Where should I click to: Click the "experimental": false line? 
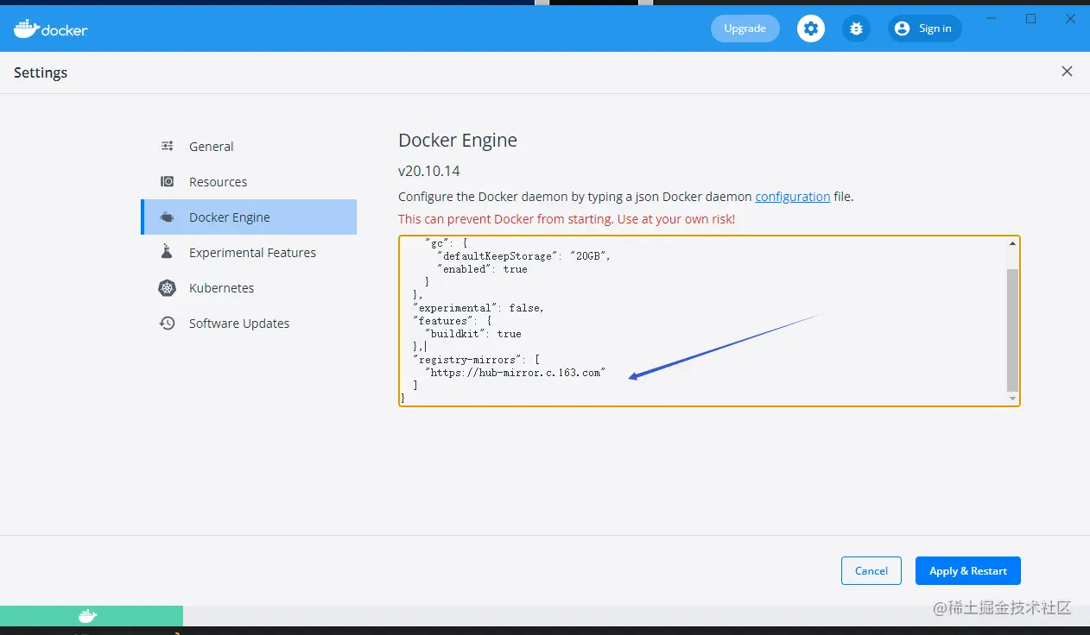(478, 308)
